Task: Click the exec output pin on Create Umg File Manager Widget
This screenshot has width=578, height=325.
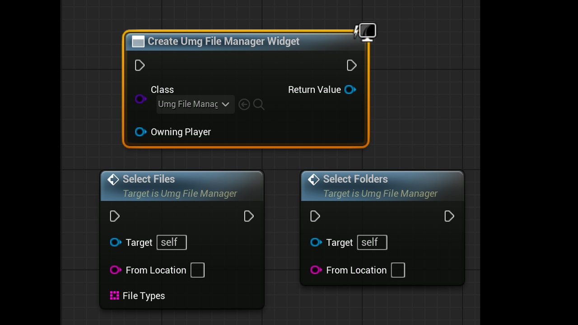Action: pyautogui.click(x=351, y=65)
